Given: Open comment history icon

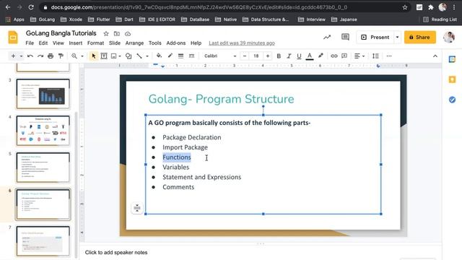Looking at the screenshot, I should [345, 37].
